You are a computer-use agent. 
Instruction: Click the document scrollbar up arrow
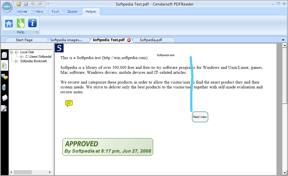[x=285, y=45]
